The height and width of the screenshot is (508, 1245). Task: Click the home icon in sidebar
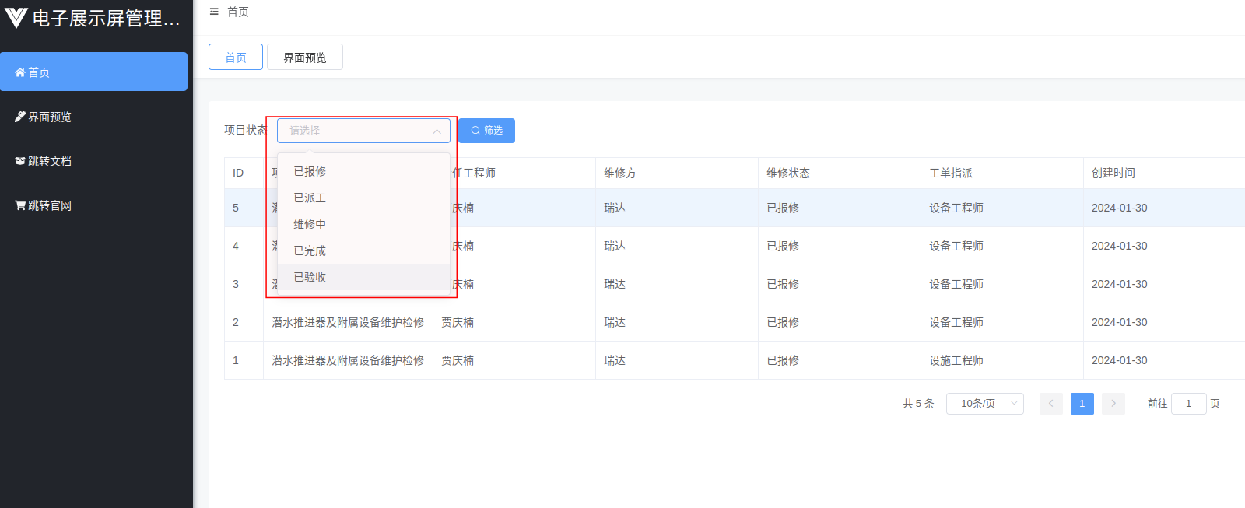point(20,72)
